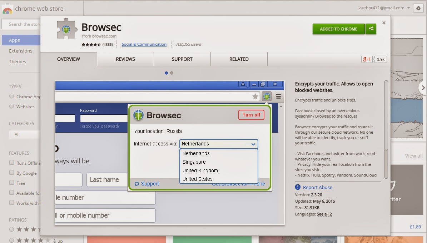Click the Last name field in screenshot
This screenshot has width=427, height=243.
(107, 180)
